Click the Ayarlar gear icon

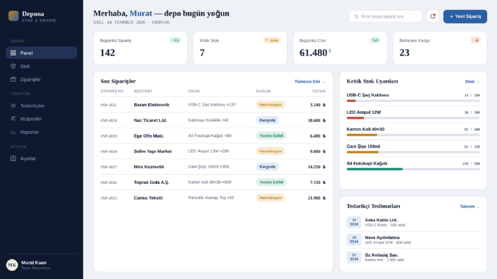click(x=13, y=158)
